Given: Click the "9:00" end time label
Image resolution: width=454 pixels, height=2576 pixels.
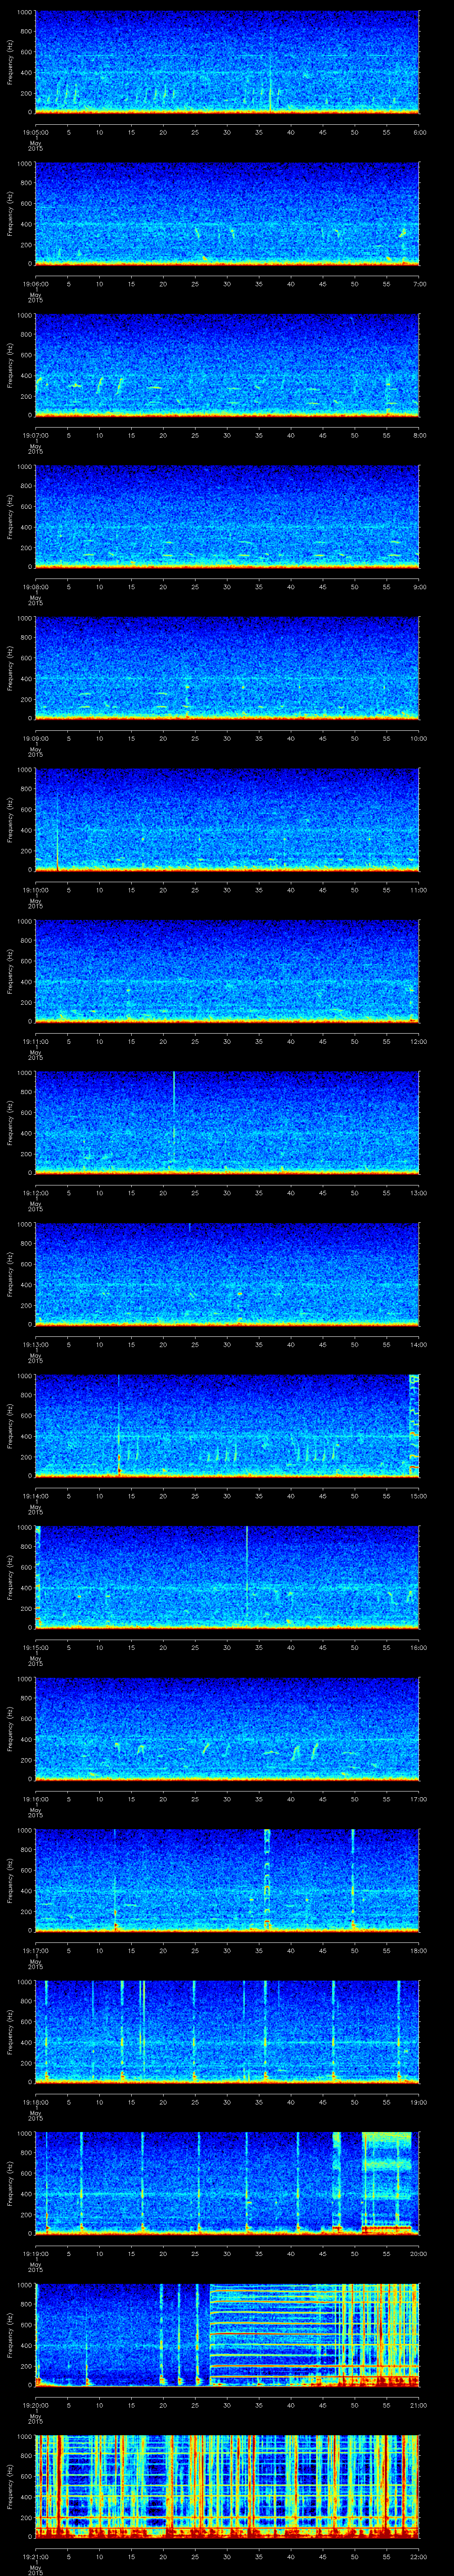Looking at the screenshot, I should (x=419, y=587).
